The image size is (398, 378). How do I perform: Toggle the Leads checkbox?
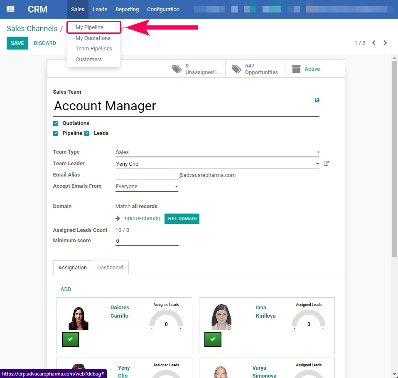(87, 133)
